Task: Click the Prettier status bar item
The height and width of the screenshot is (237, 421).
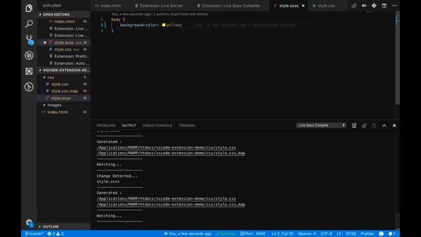Action: click(x=367, y=234)
